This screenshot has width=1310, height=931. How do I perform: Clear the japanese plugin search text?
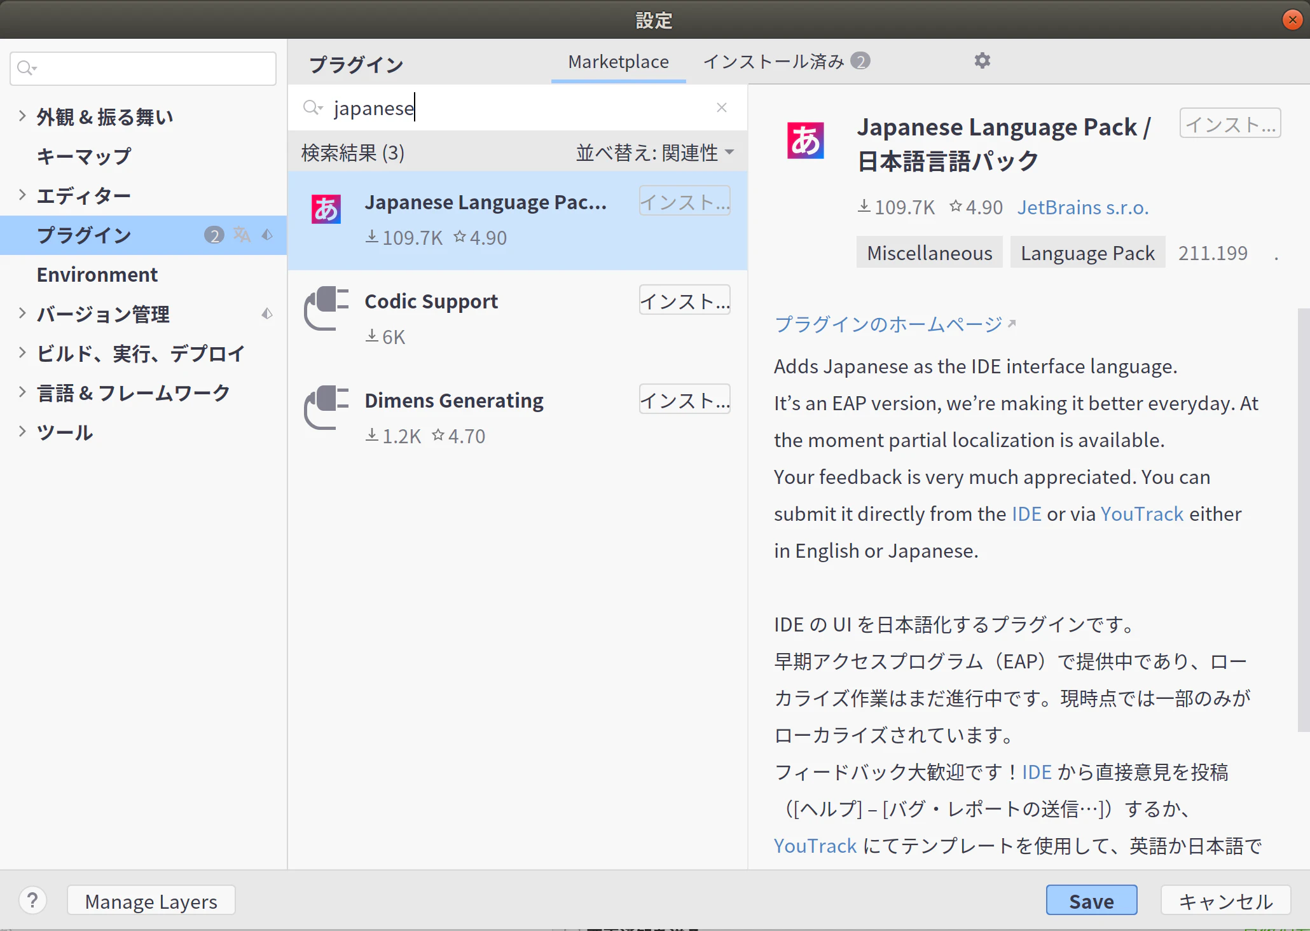tap(721, 107)
